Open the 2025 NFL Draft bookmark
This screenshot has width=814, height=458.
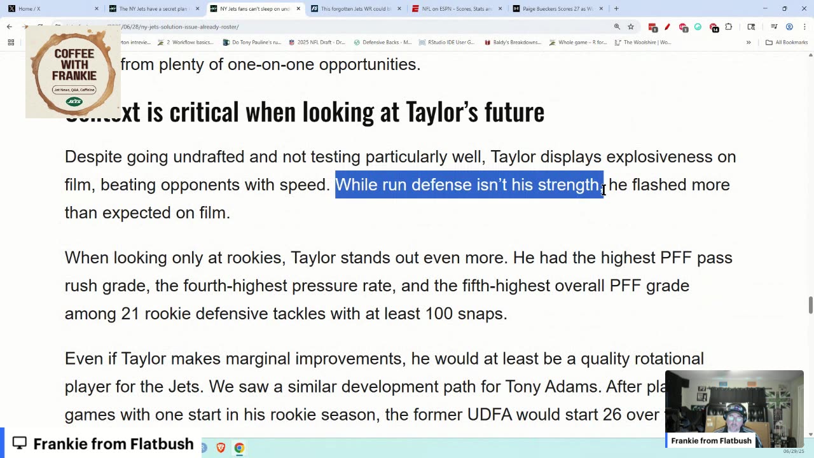[x=316, y=43]
